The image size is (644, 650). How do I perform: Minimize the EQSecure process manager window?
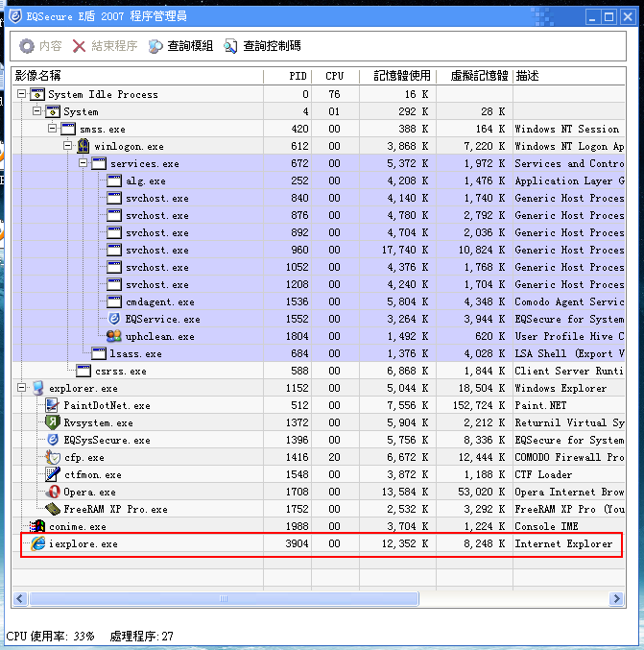[x=592, y=17]
